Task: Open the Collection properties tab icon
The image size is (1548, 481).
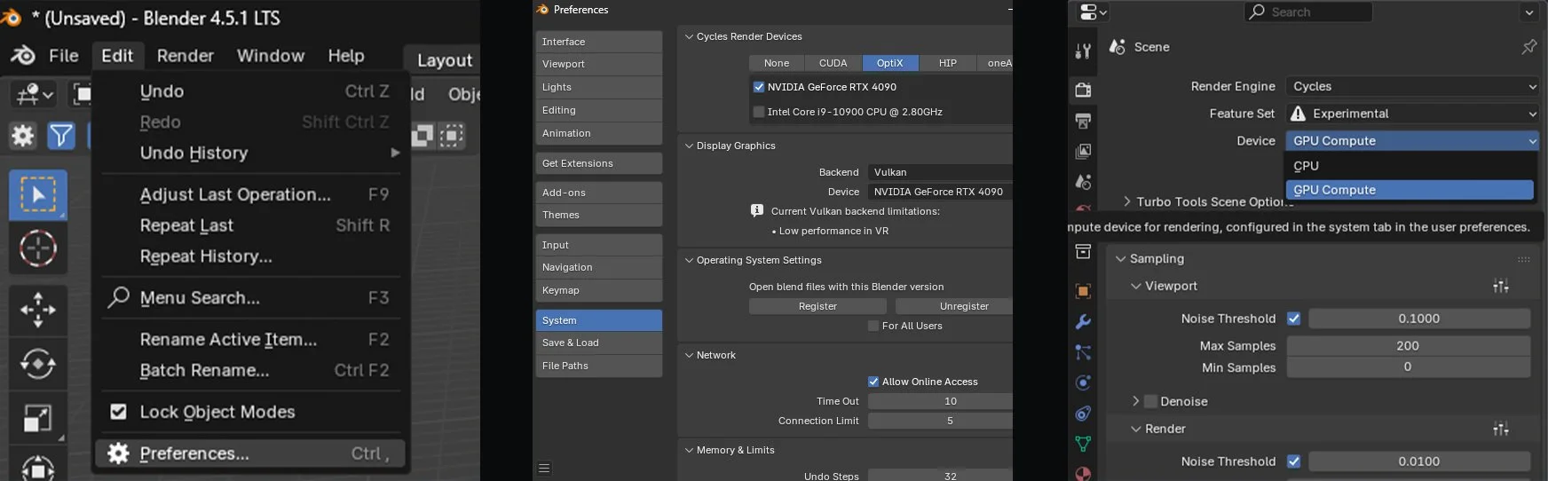Action: click(x=1083, y=252)
